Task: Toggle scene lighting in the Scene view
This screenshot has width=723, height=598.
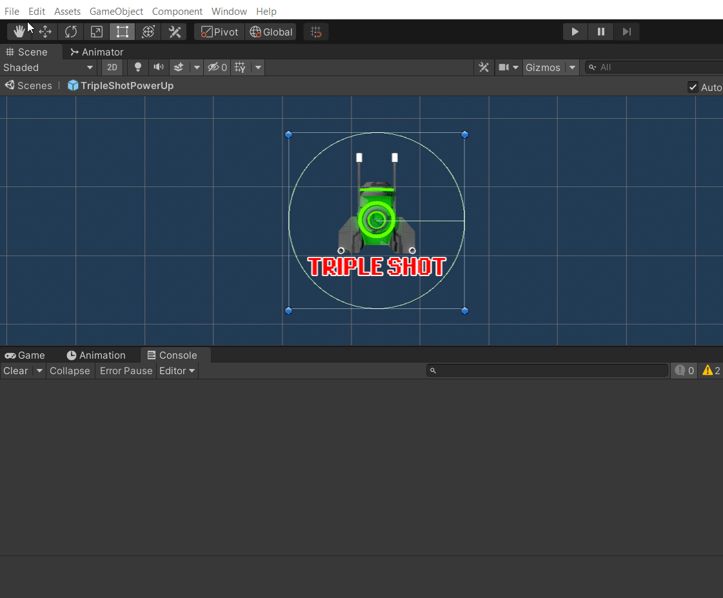Action: pyautogui.click(x=137, y=67)
